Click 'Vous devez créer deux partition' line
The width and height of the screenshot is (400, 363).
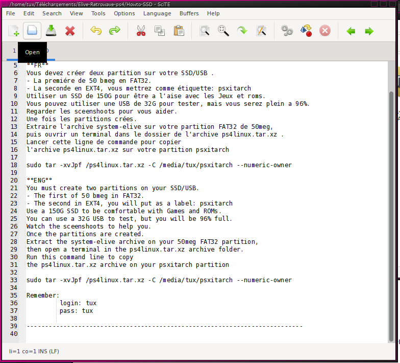coord(120,73)
